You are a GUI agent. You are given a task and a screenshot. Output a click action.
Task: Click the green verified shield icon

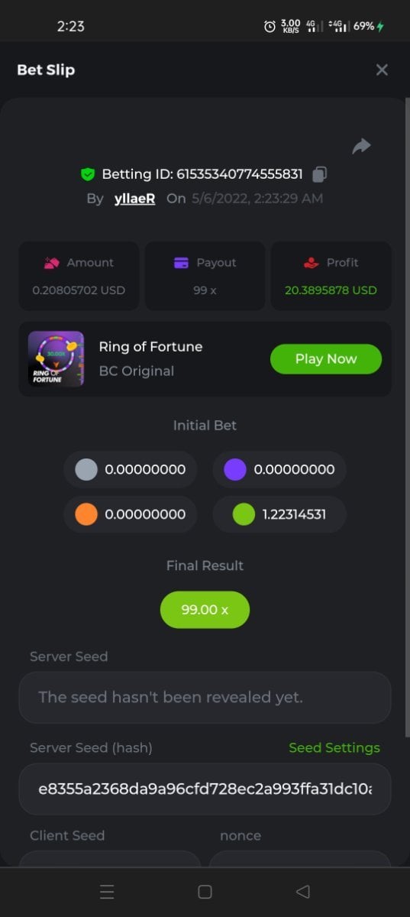click(x=88, y=174)
